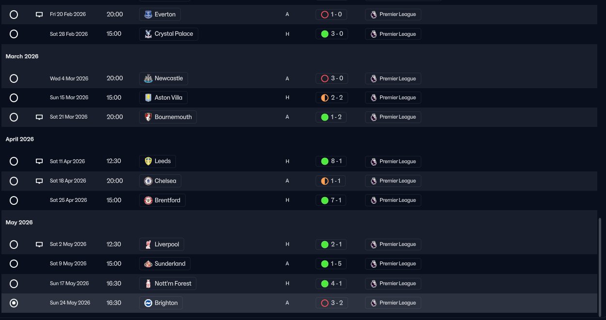
Task: Click the green win indicator beside 8 - 1
Action: pyautogui.click(x=325, y=161)
